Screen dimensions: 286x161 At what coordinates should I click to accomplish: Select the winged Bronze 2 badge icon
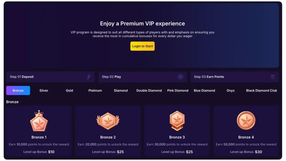pyautogui.click(x=108, y=121)
